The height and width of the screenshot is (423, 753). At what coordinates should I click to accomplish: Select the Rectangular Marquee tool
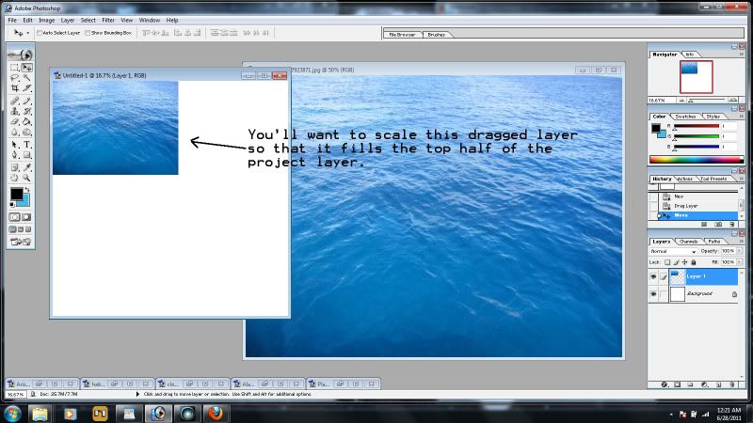[x=14, y=68]
